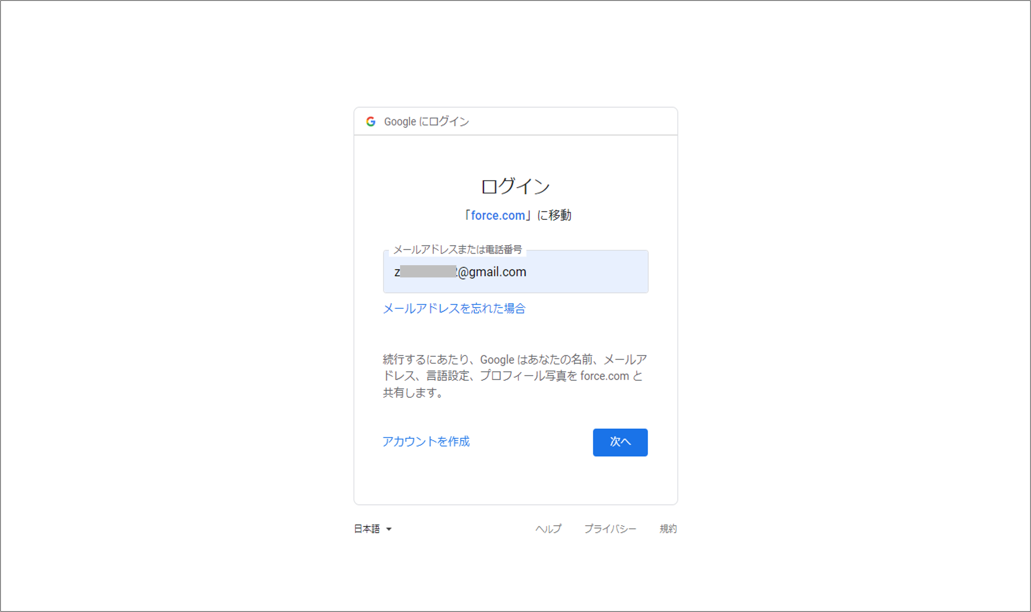Click the メールアドレスまたは電話番号 field label
Screen dimensions: 1031x612
457,250
